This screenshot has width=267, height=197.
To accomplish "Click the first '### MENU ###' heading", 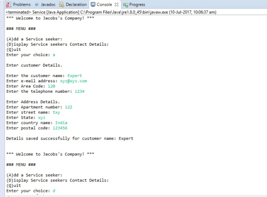I will (21, 29).
